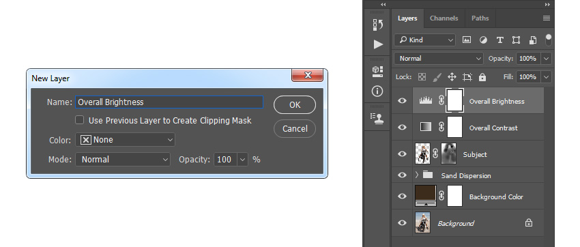Switch to the Layers tab
The image size is (580, 247).
tap(407, 18)
